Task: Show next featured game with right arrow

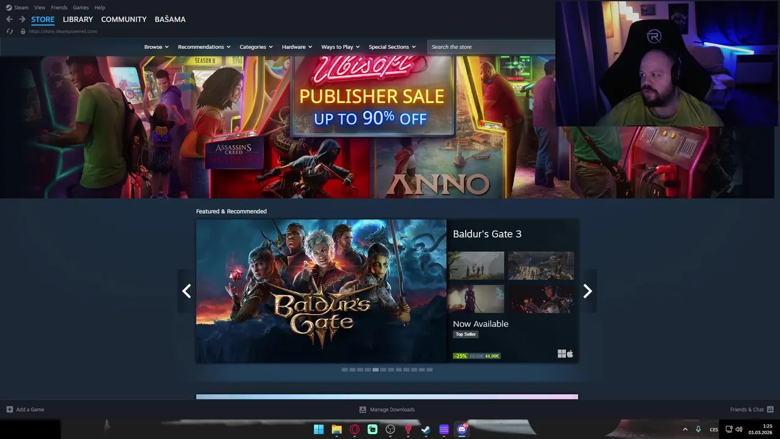Action: click(x=587, y=291)
